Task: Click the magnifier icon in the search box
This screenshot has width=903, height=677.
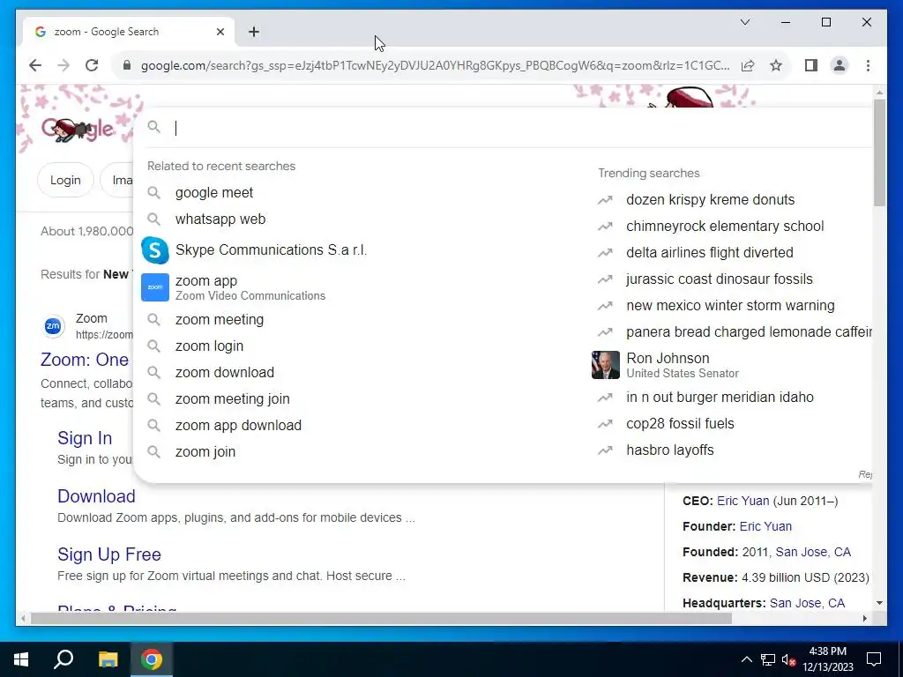Action: coord(153,127)
